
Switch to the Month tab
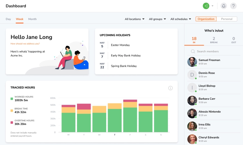click(x=32, y=19)
